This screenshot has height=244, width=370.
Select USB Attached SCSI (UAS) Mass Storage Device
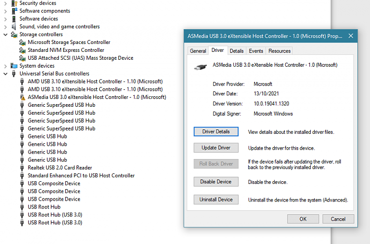[x=80, y=58]
